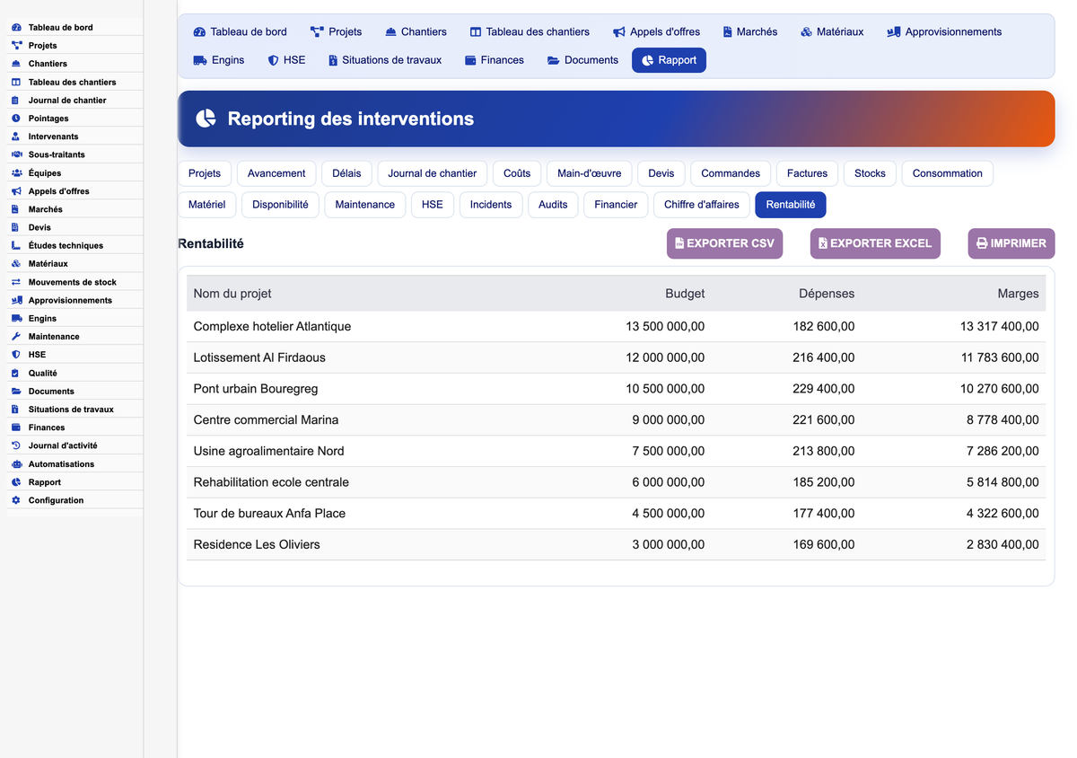
Task: Click the Intervenants person icon in sidebar
Action: click(x=16, y=137)
